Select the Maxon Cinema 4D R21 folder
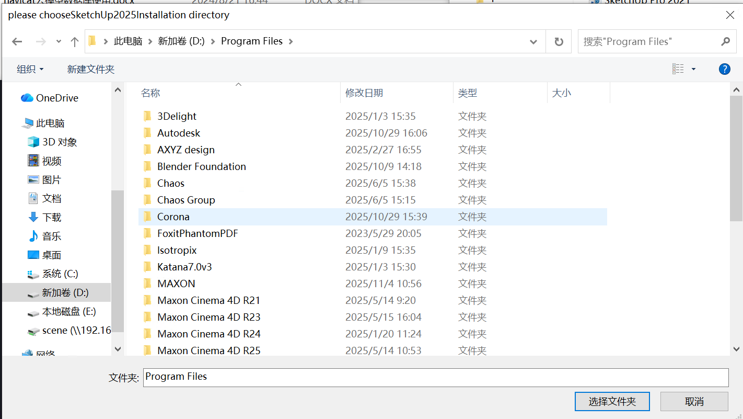The image size is (743, 419). [x=373, y=300]
